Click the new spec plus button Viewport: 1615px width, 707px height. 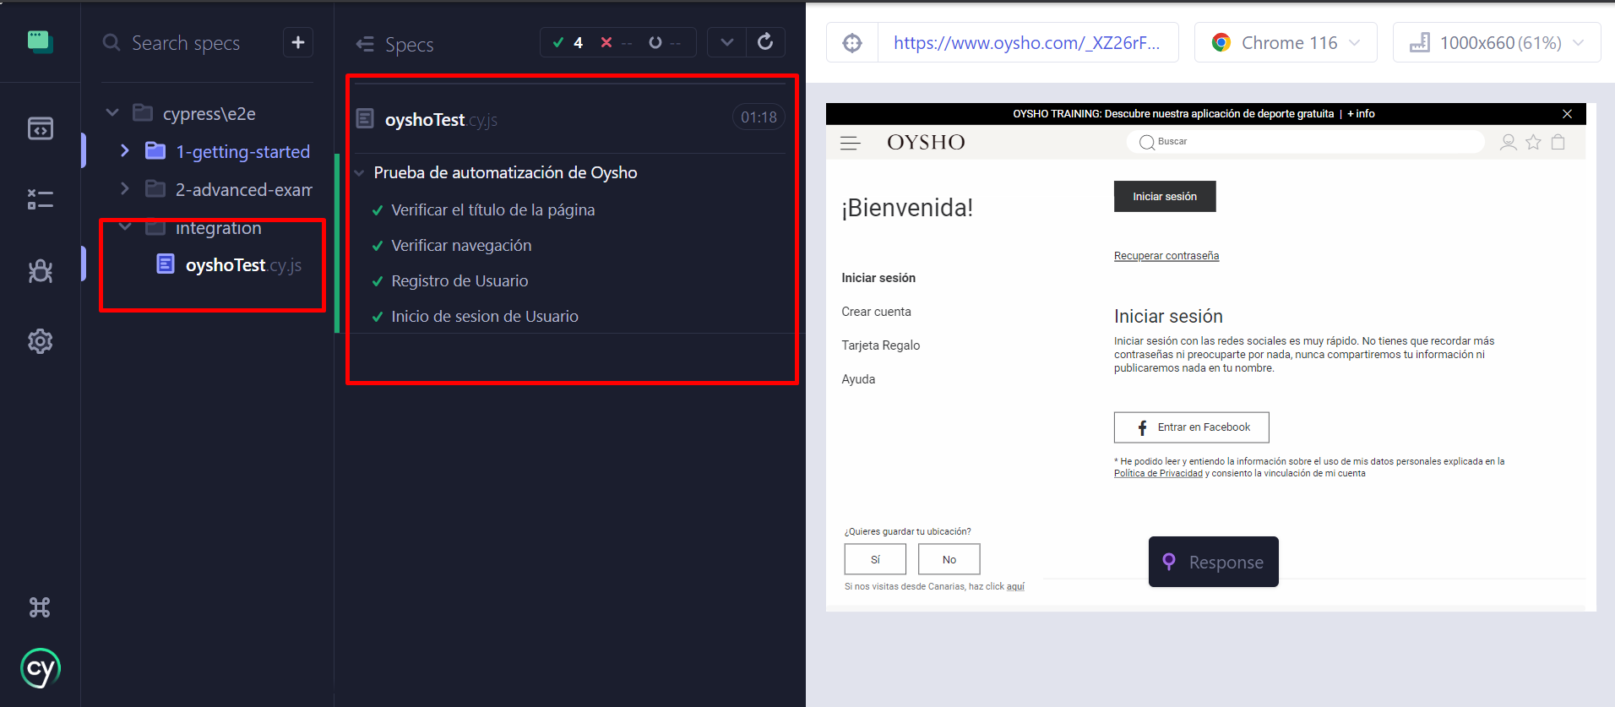(x=298, y=42)
